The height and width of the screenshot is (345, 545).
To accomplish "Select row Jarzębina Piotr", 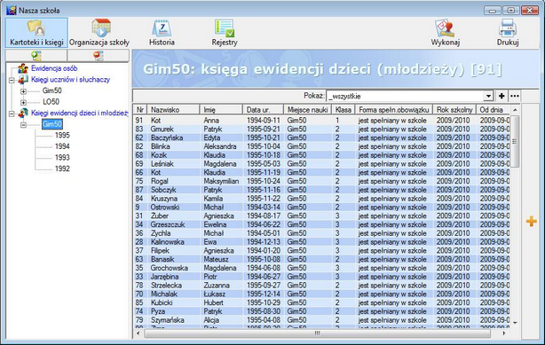I will [322, 277].
